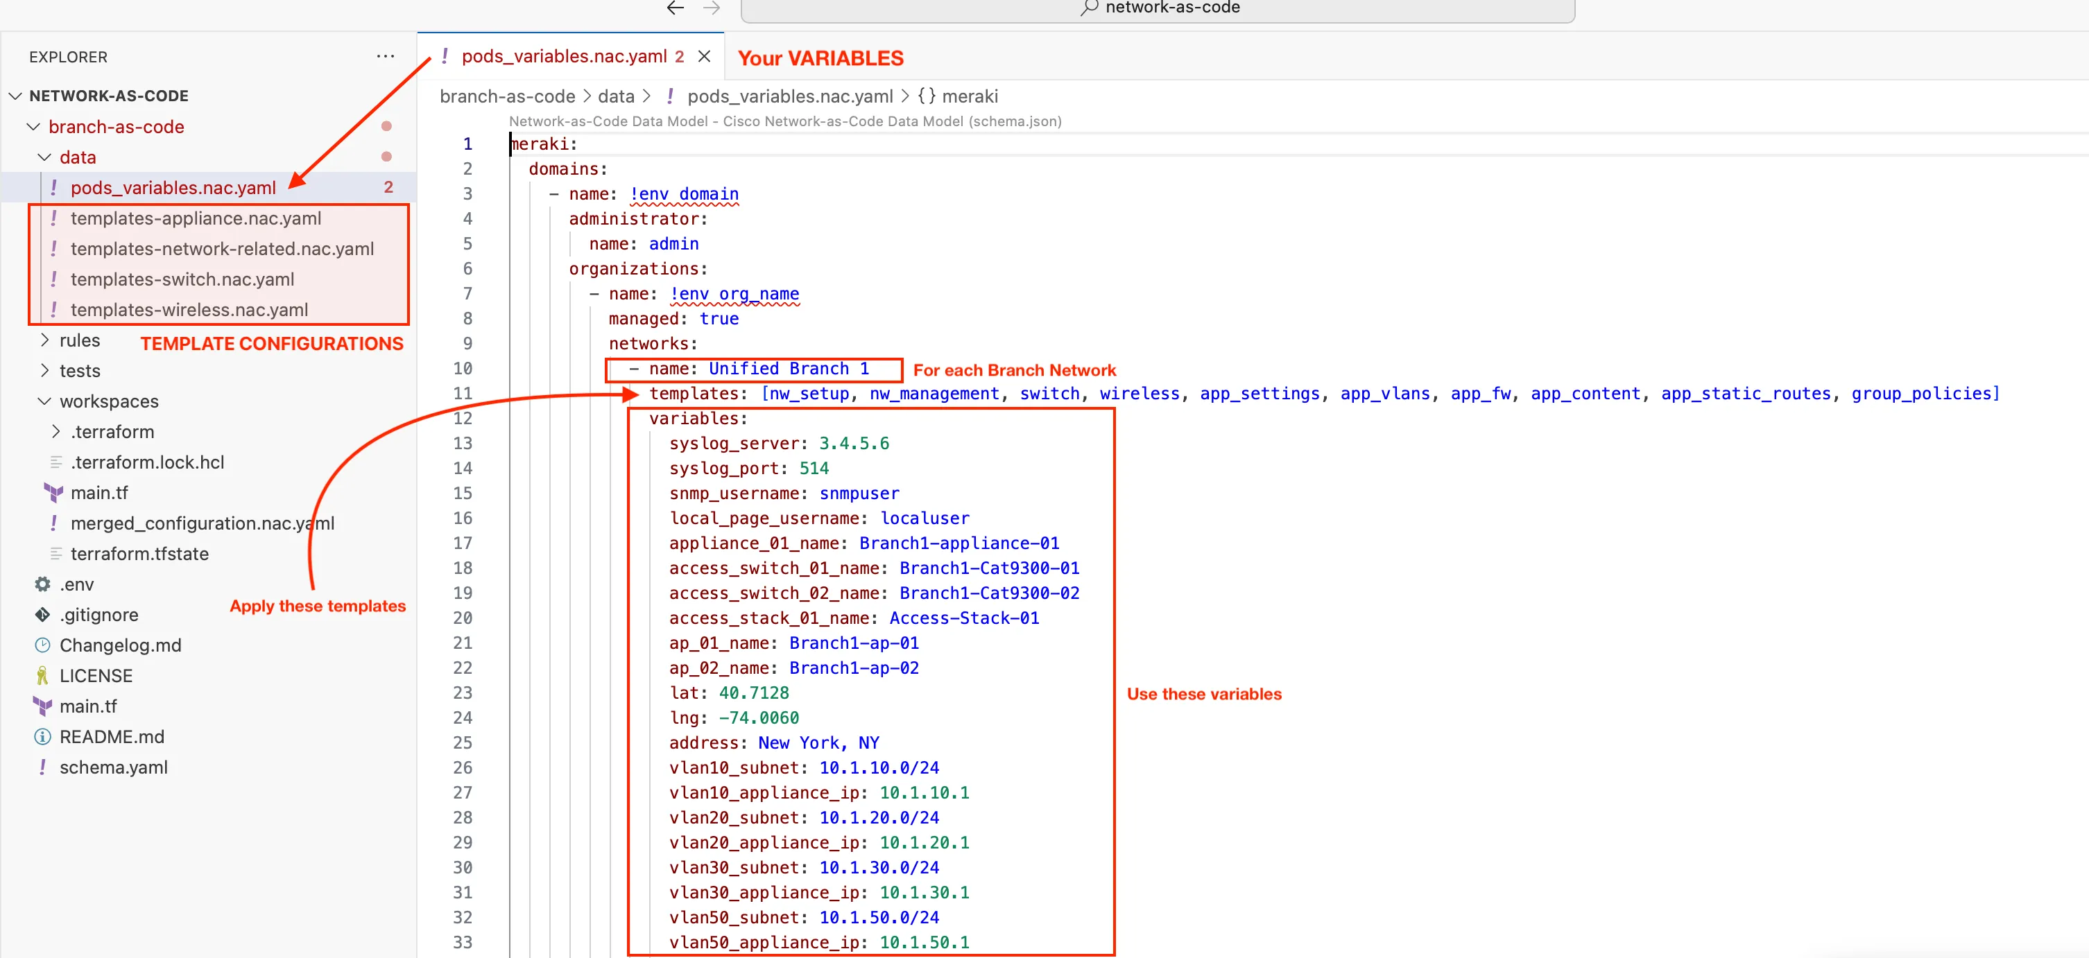
Task: Open Changelog.md file
Action: [x=120, y=645]
